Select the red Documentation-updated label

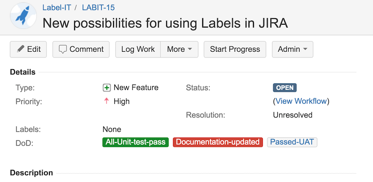(x=218, y=142)
